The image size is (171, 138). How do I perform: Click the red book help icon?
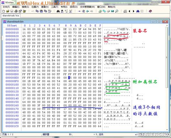(150, 11)
